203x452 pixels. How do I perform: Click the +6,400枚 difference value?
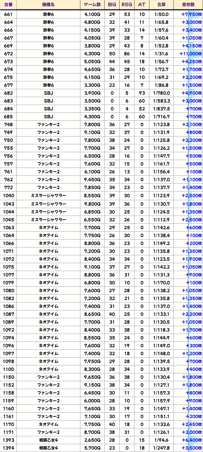tap(192, 440)
